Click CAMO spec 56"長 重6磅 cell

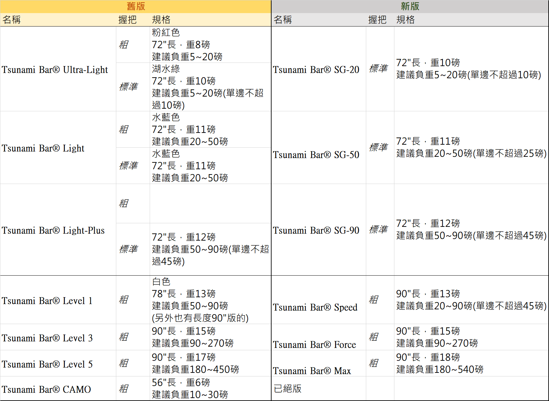210,389
